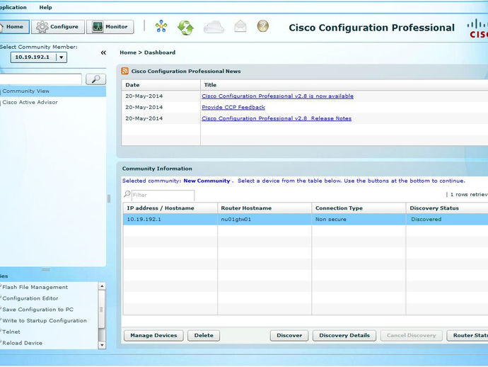This screenshot has height=367, width=488.
Task: Click the sidebar panel splitter handle
Action: [x=109, y=198]
